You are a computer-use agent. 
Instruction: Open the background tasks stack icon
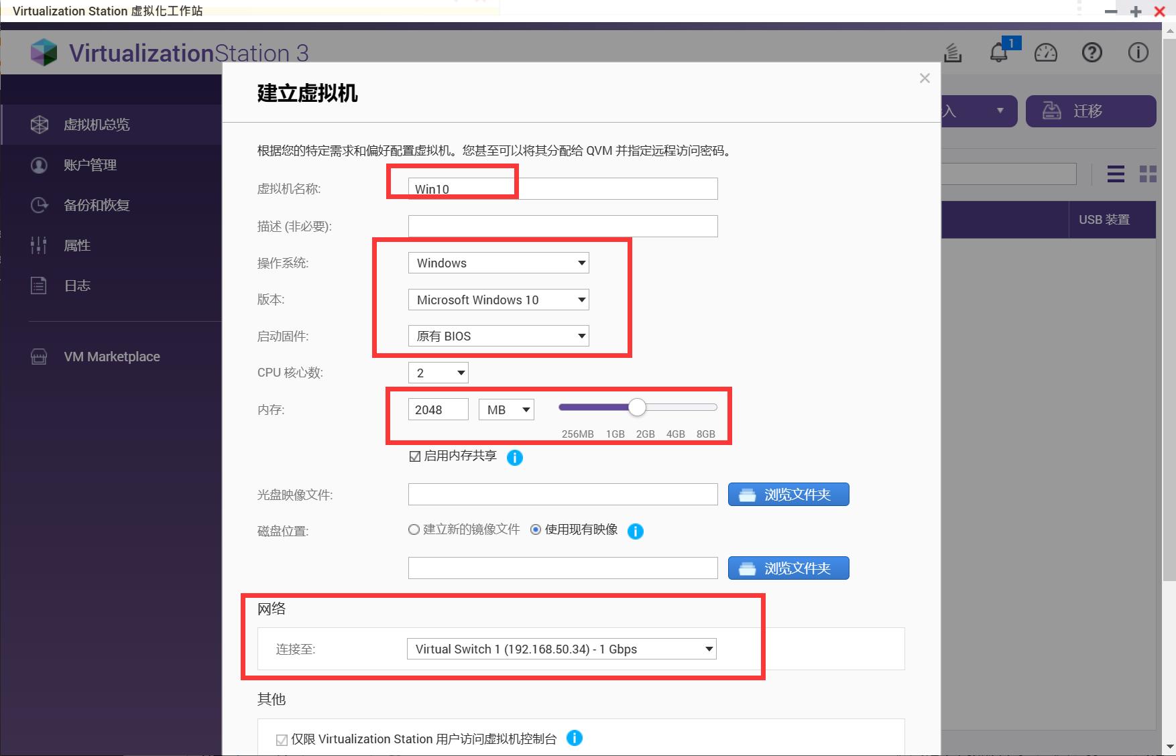(x=953, y=52)
